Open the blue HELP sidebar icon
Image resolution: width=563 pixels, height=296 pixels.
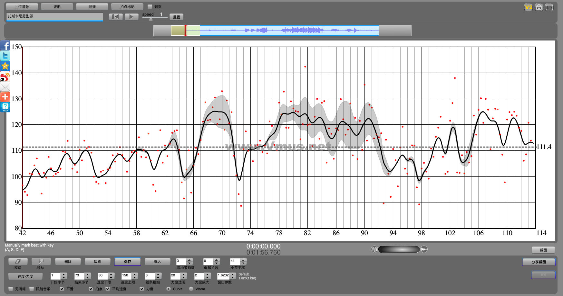click(x=5, y=107)
